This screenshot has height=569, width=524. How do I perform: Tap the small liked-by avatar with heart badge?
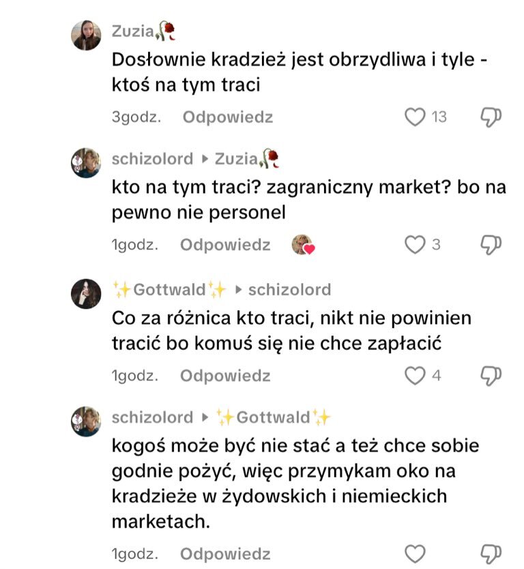coord(302,244)
